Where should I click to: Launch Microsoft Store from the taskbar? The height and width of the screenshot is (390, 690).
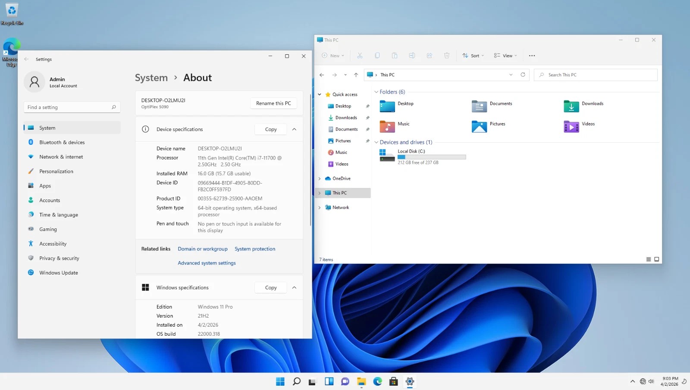coord(393,381)
